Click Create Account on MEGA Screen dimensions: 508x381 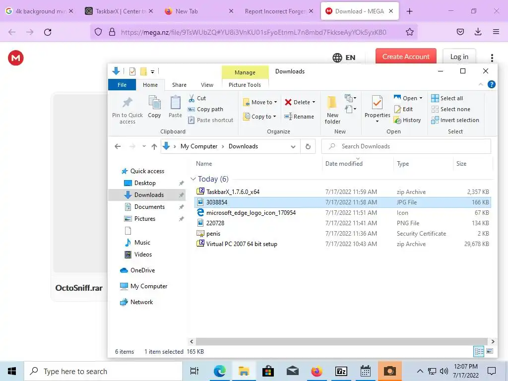point(406,57)
